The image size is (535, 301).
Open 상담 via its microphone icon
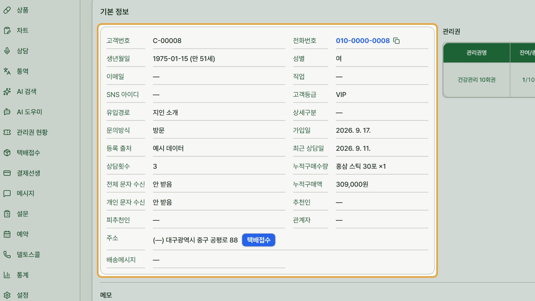tap(7, 51)
